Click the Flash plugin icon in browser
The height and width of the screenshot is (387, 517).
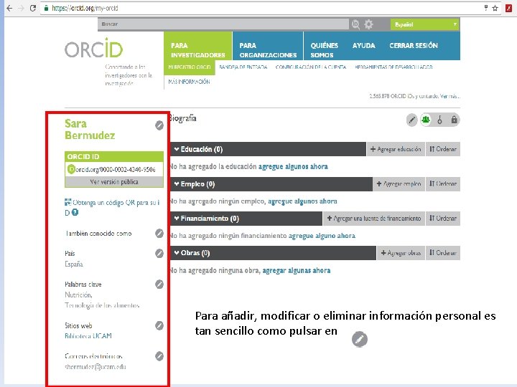[x=509, y=8]
